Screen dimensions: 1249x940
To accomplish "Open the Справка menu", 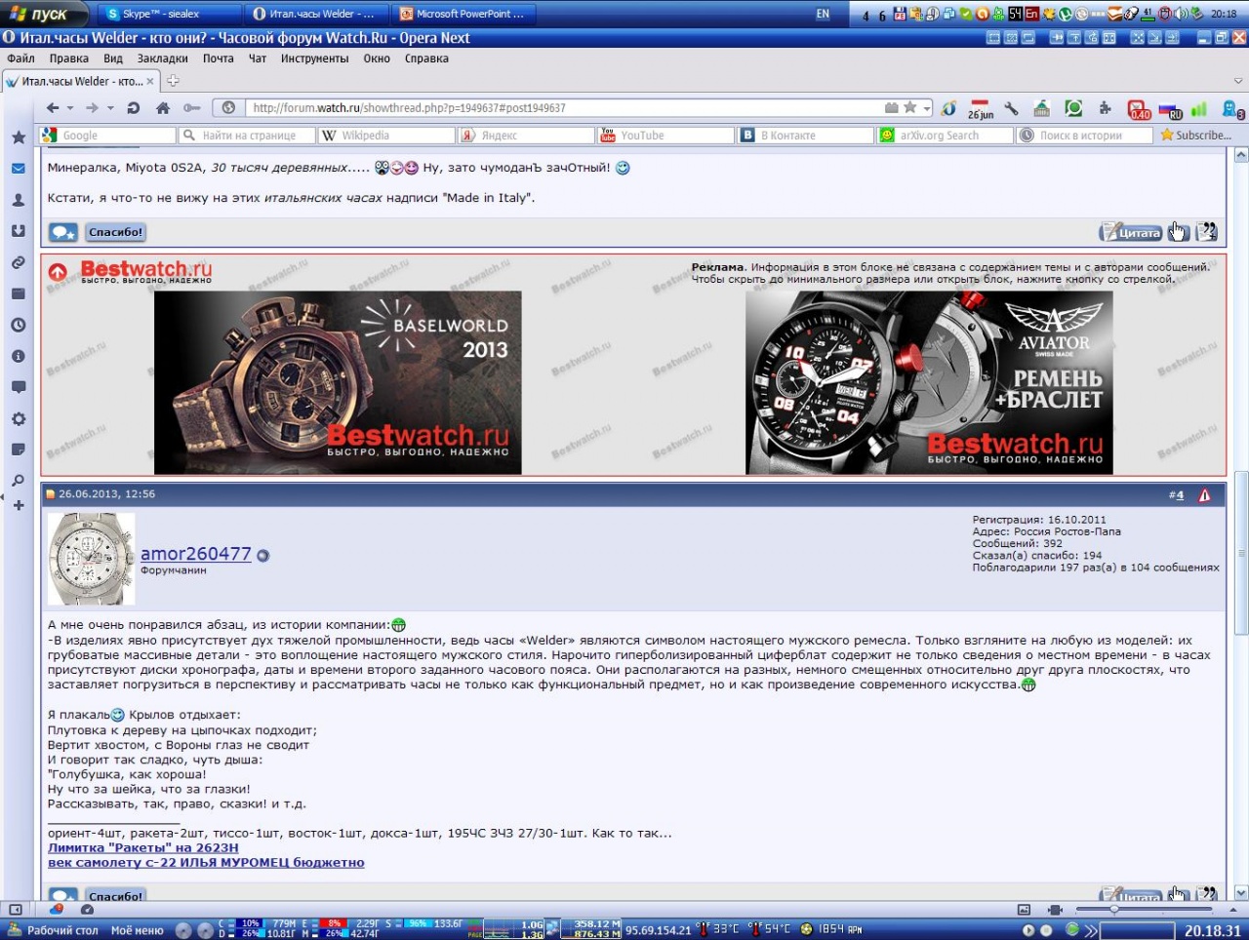I will point(426,59).
